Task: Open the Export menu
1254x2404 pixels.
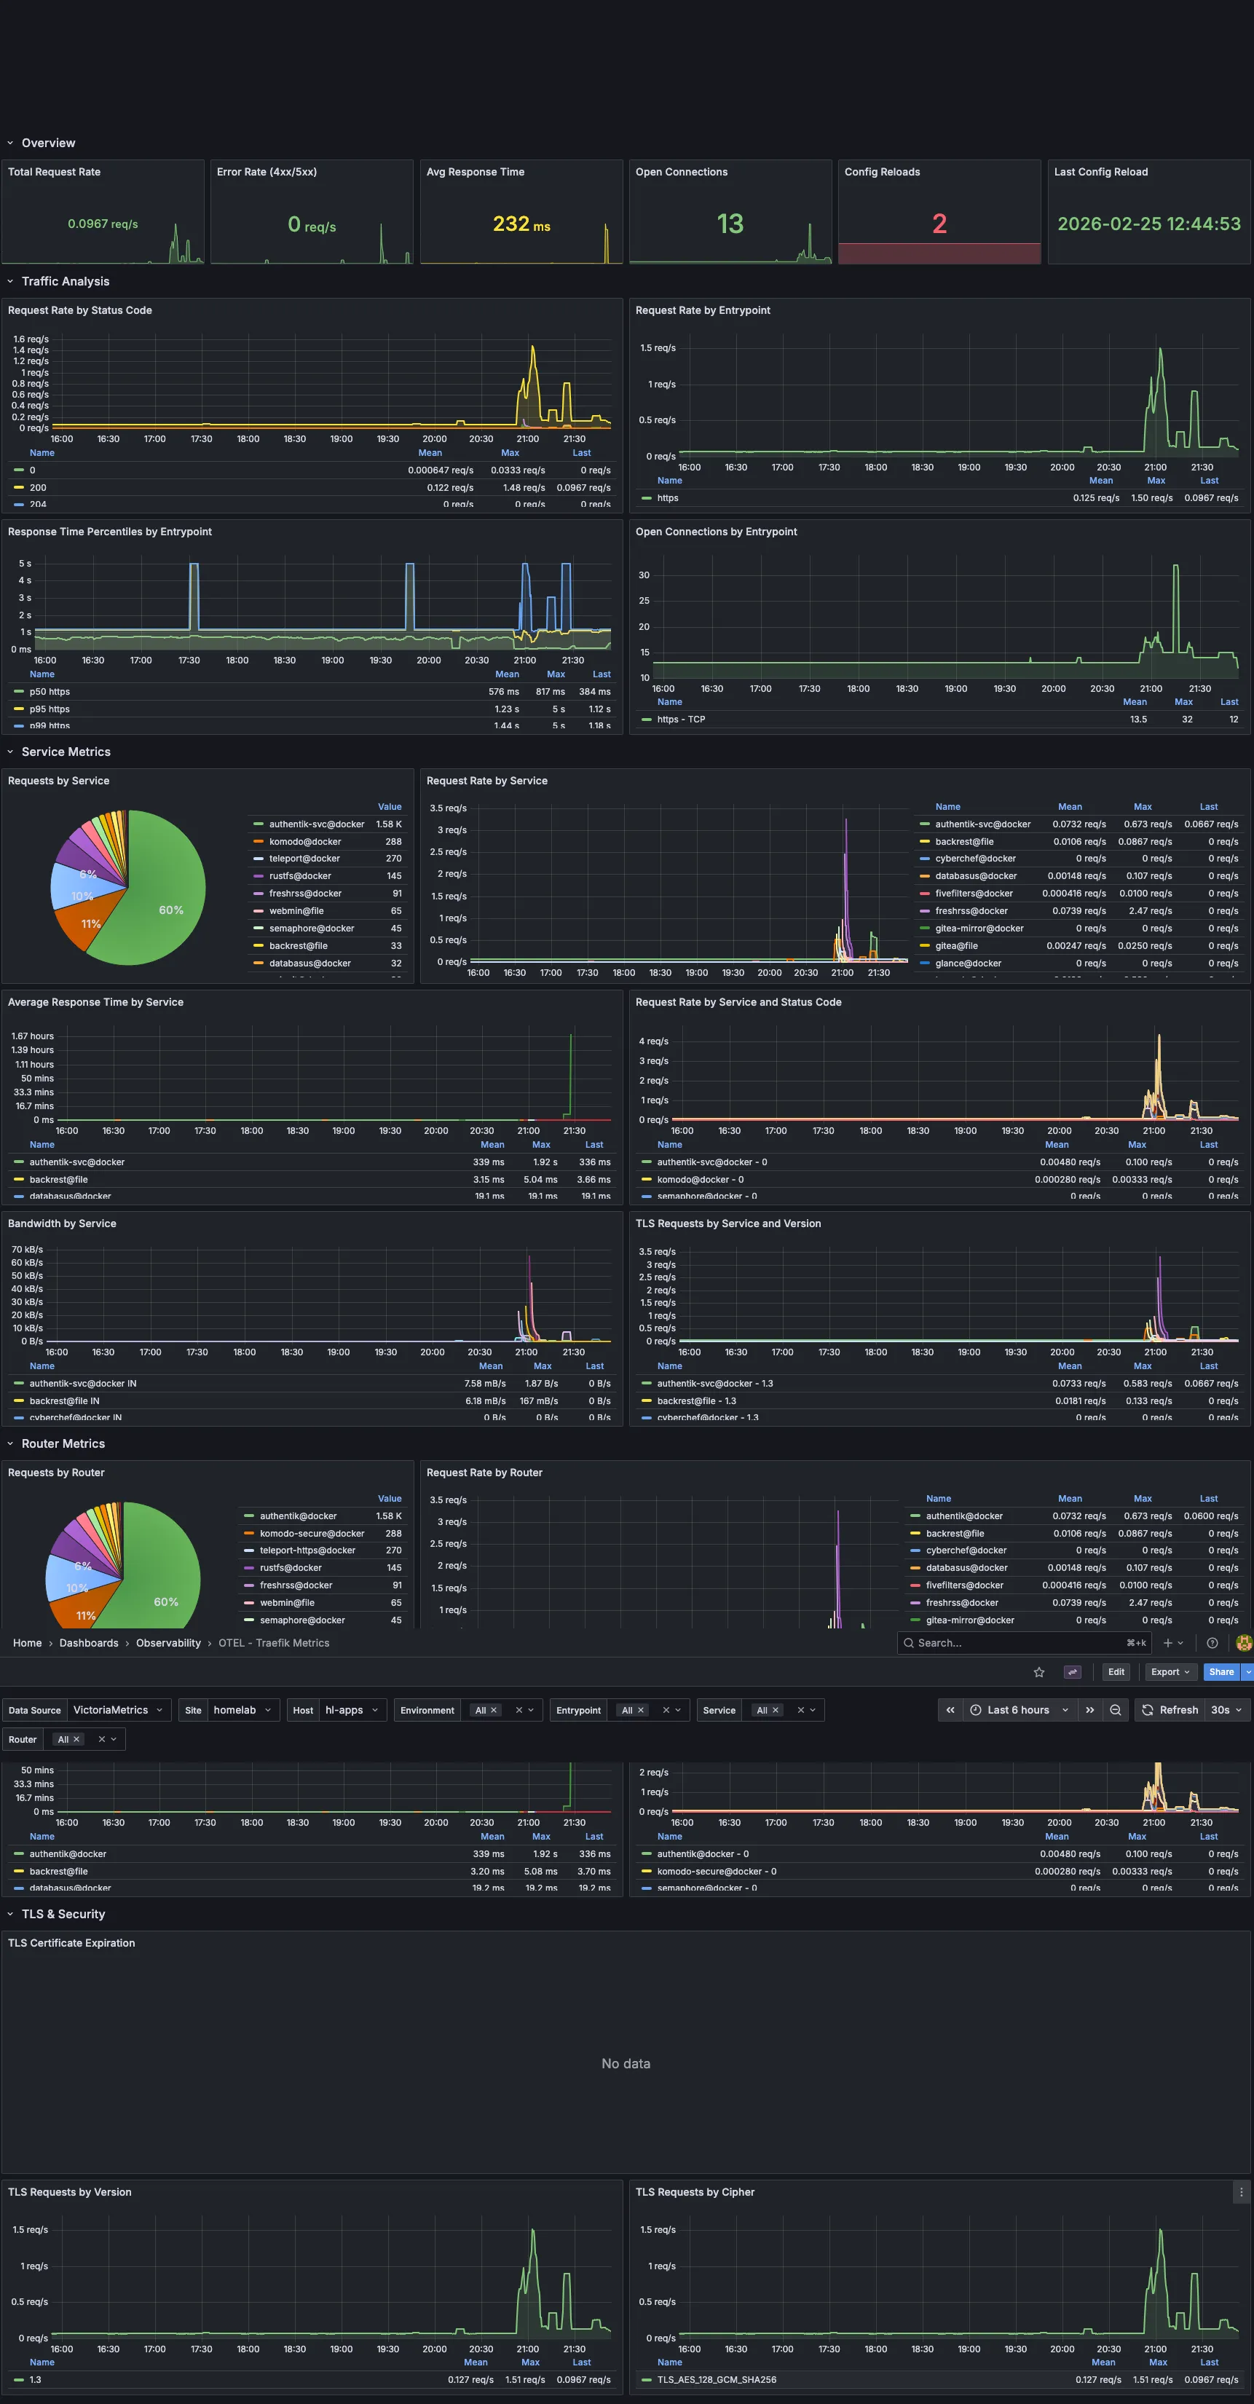Action: coord(1169,1671)
